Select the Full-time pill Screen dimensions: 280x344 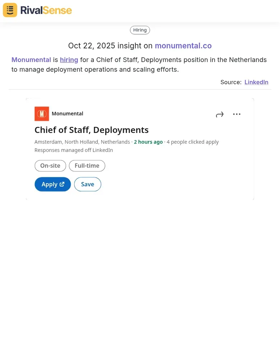click(87, 166)
